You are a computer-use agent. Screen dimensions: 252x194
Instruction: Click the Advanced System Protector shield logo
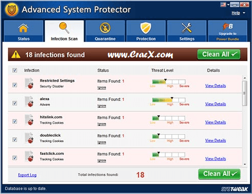click(12, 10)
